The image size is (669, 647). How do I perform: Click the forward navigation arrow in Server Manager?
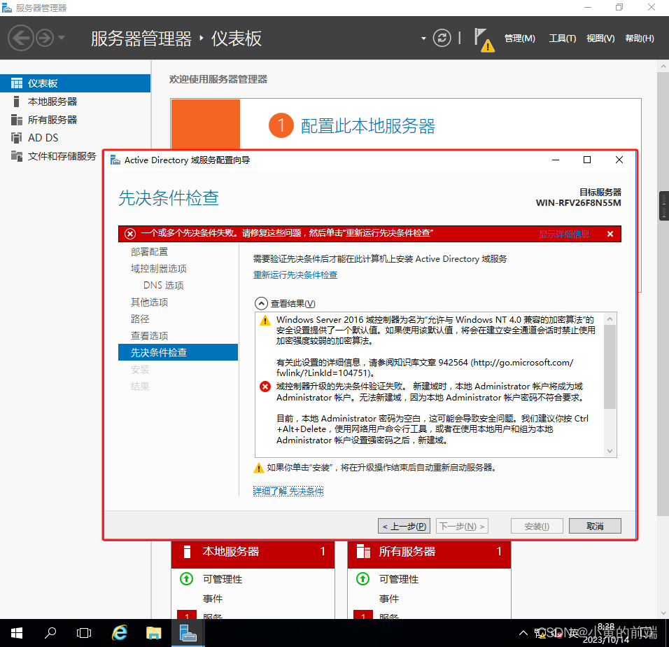pos(45,38)
